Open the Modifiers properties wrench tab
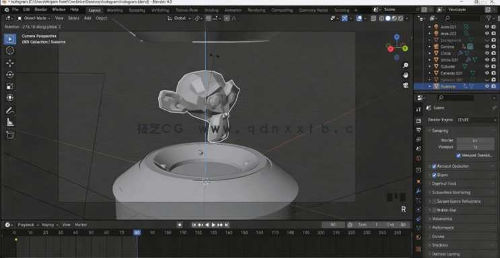Image resolution: width=500 pixels, height=258 pixels. [419, 191]
